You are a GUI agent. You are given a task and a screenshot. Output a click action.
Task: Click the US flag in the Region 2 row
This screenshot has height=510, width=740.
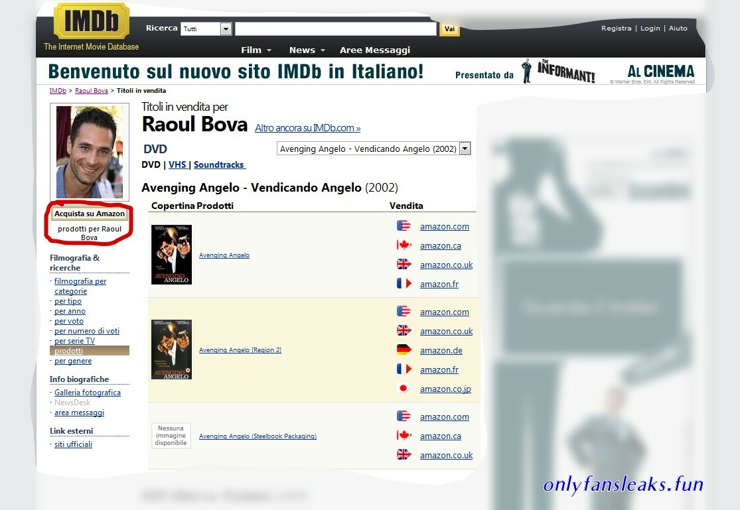(x=404, y=312)
